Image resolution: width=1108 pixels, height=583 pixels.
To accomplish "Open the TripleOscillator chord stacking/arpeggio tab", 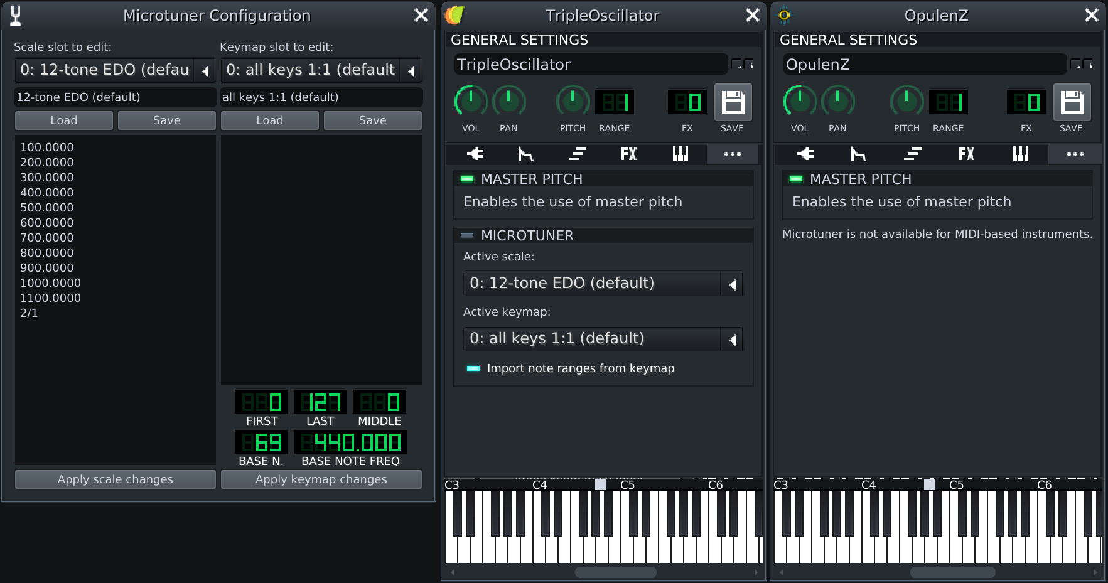I will (x=577, y=154).
